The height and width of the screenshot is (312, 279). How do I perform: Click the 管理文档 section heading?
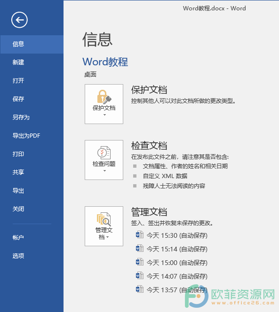[x=149, y=212]
